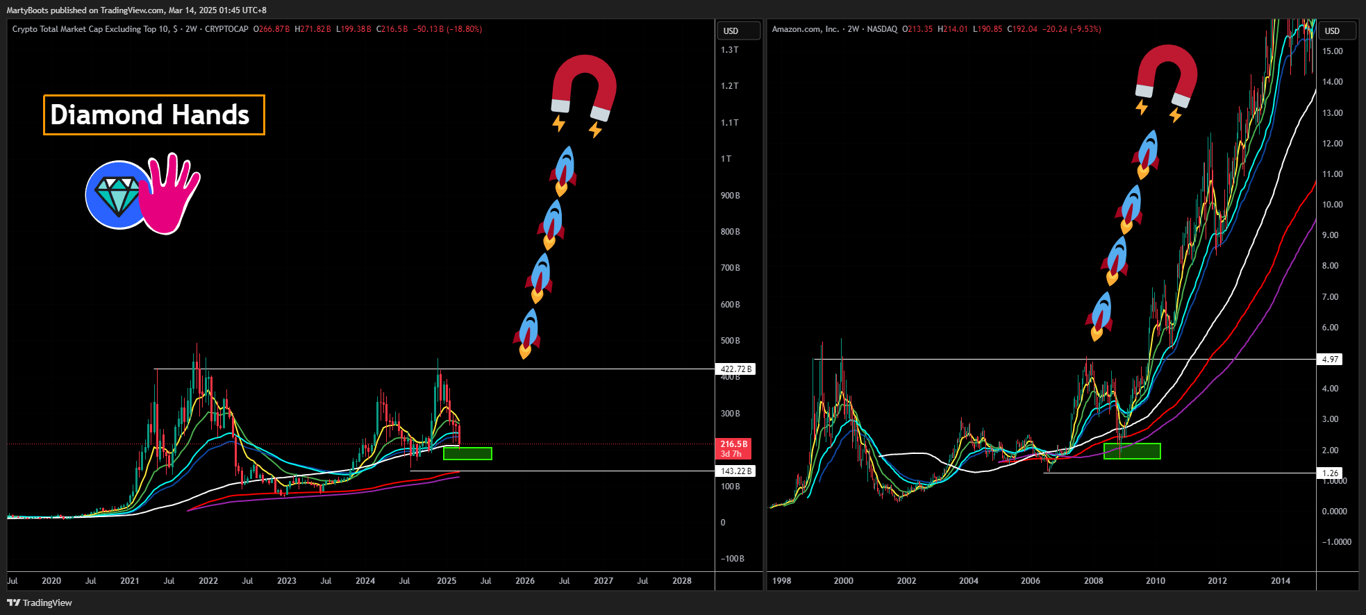Click the -1.0000 level on Amazon price axis
The height and width of the screenshot is (615, 1366).
[x=1335, y=542]
